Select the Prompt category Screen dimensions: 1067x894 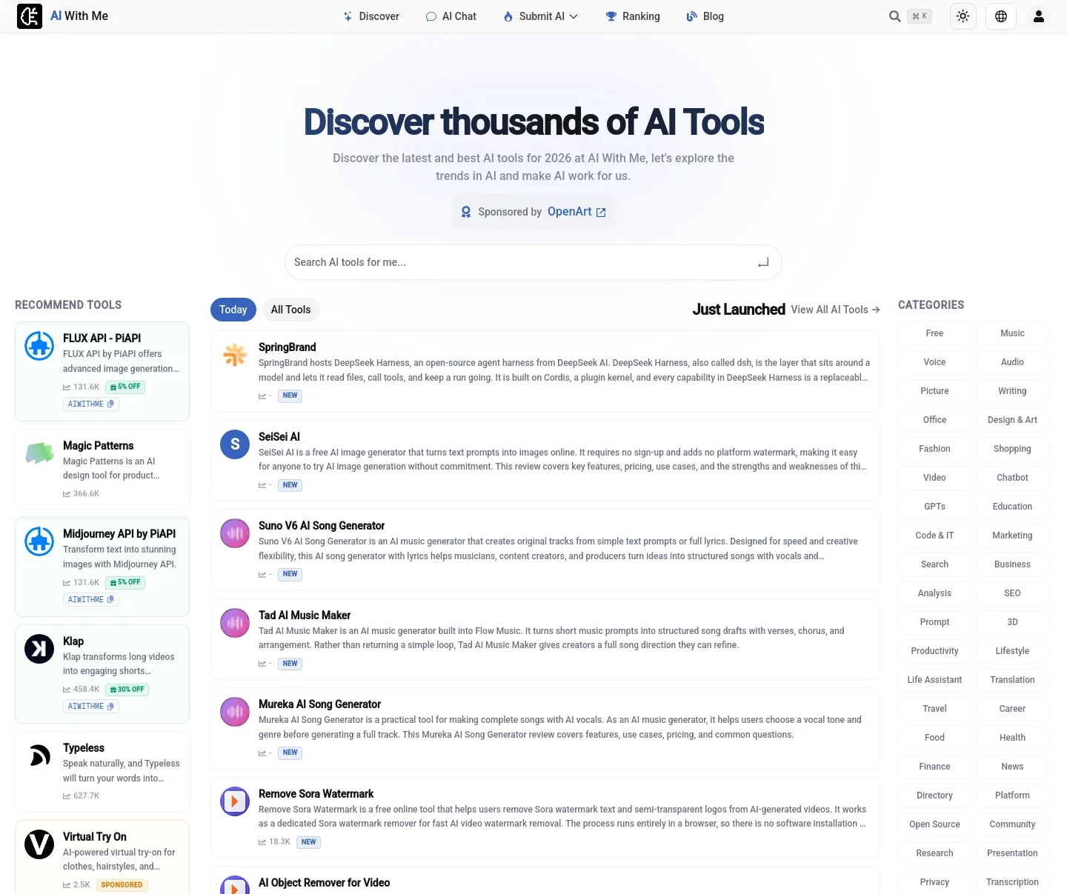pyautogui.click(x=934, y=622)
